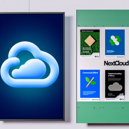Select the wooden diamond on green poster

click(x=90, y=41)
